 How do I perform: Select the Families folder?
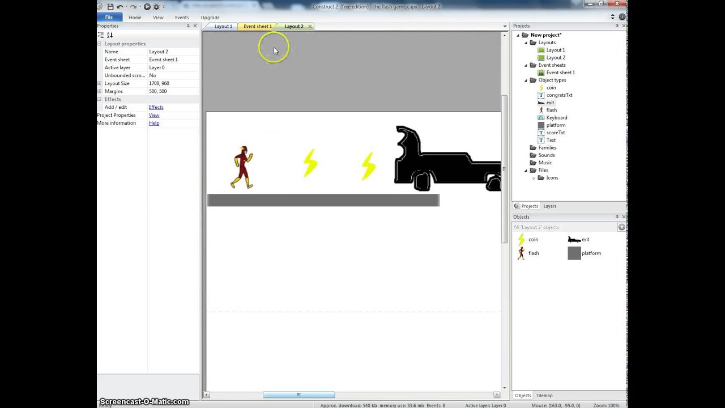(547, 148)
